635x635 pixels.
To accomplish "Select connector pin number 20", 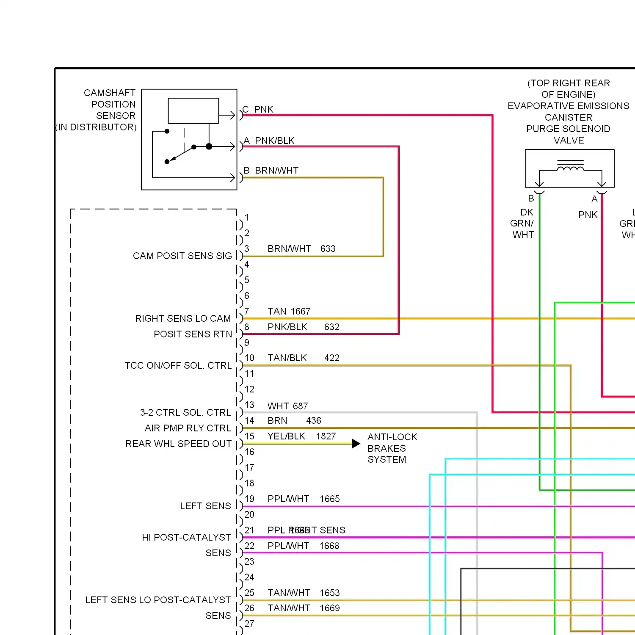I will [249, 514].
